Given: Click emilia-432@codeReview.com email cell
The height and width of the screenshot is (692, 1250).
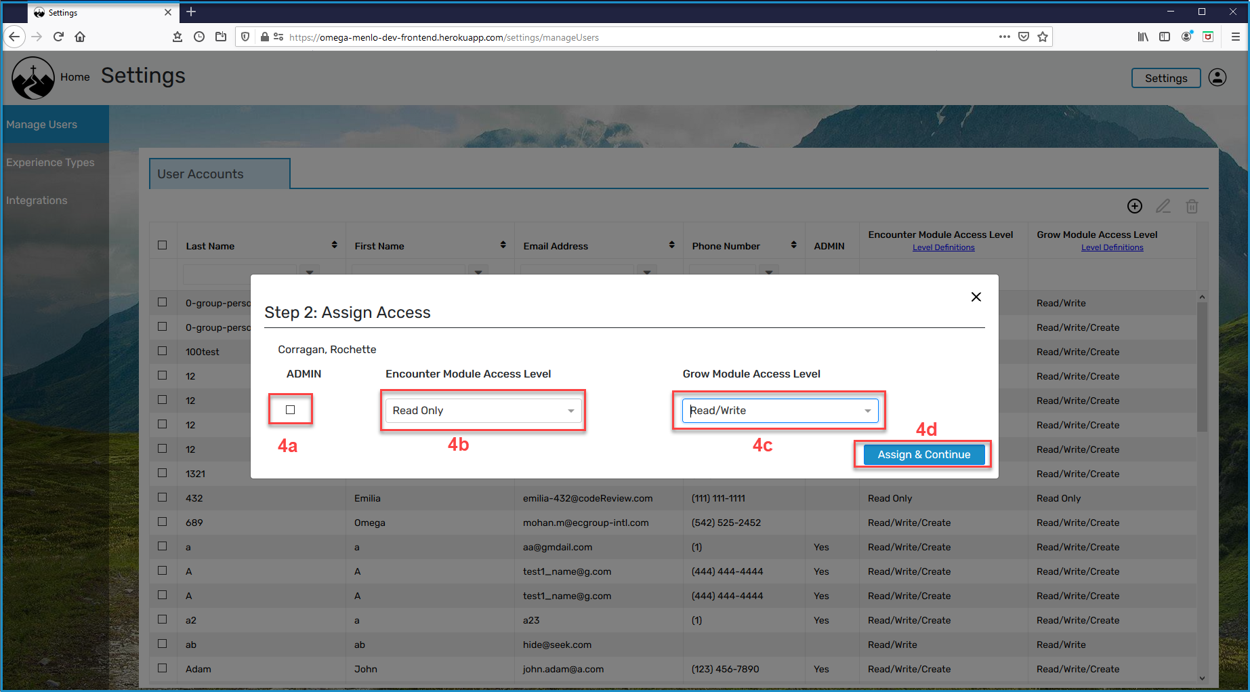Looking at the screenshot, I should pyautogui.click(x=587, y=498).
